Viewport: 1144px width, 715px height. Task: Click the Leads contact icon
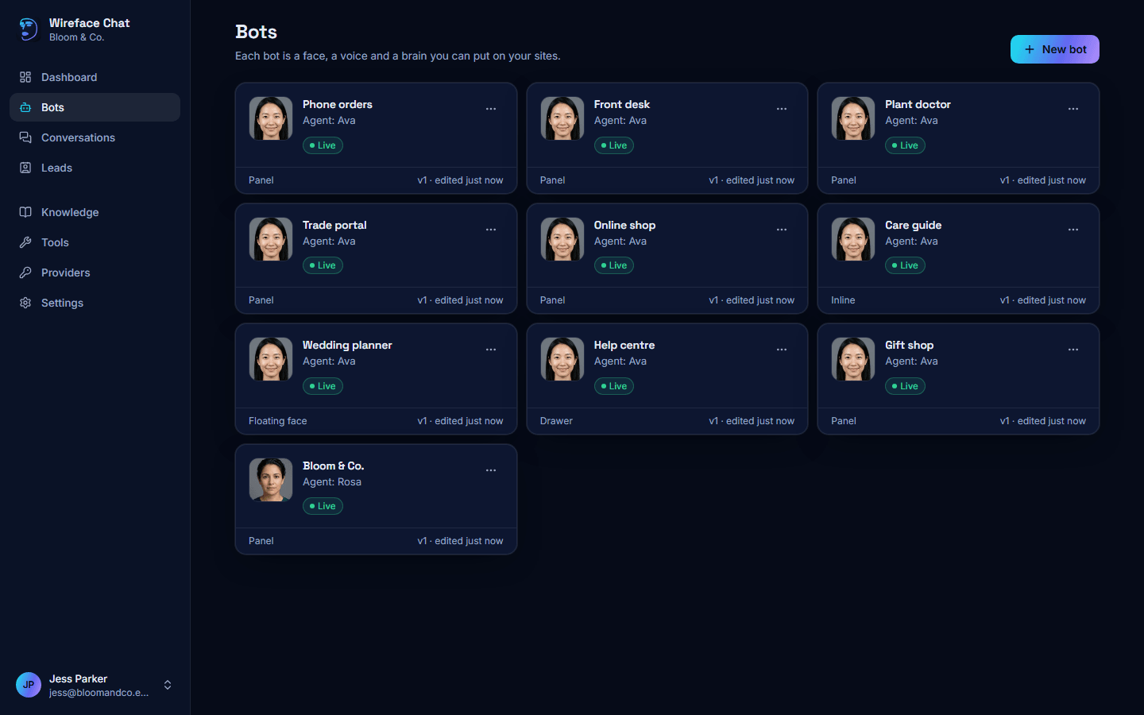click(x=25, y=168)
